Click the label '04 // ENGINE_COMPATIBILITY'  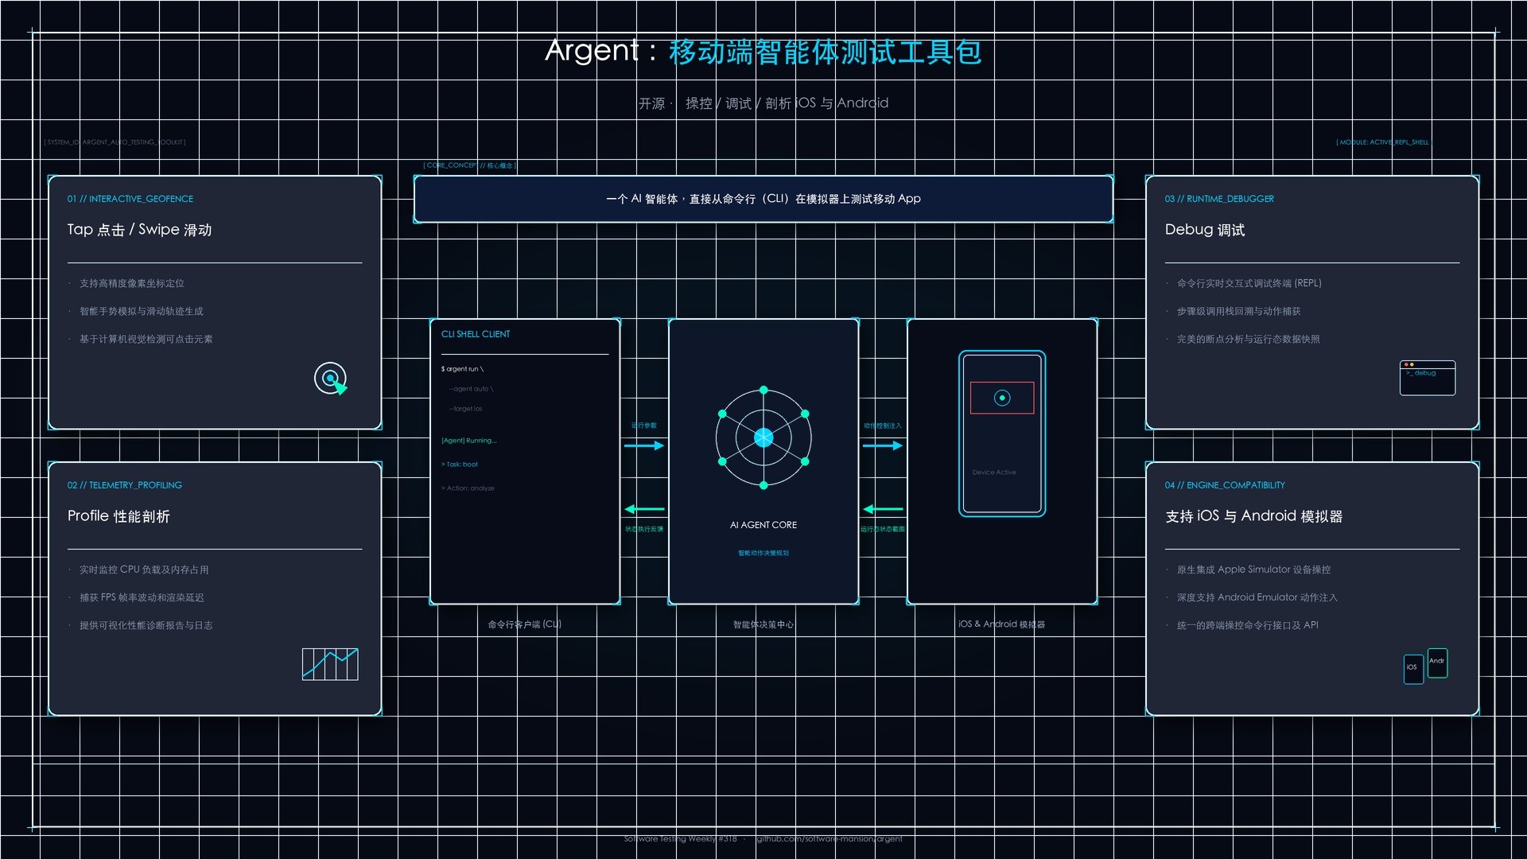(1225, 485)
